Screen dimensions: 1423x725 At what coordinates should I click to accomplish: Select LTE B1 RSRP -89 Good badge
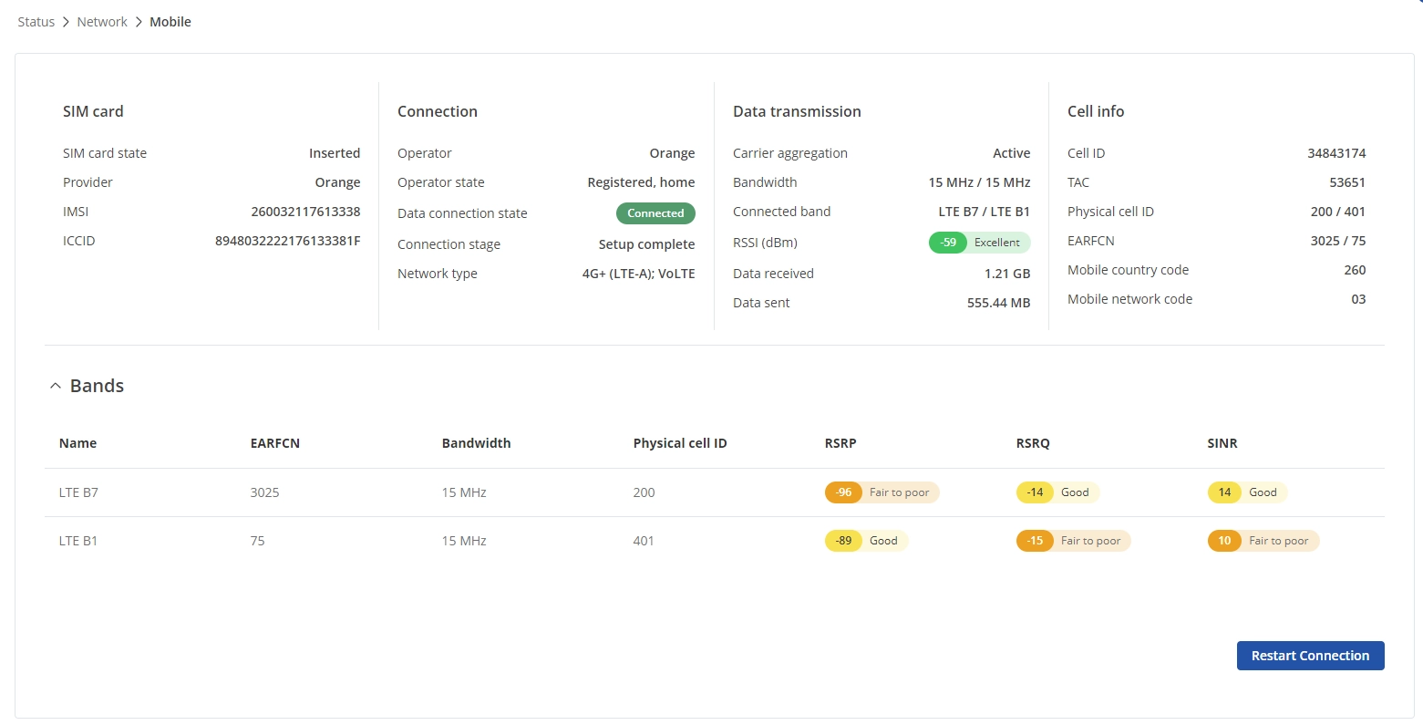[x=865, y=541]
